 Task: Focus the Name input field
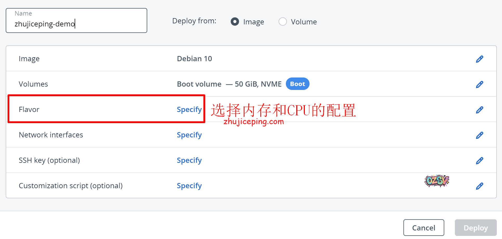76,24
